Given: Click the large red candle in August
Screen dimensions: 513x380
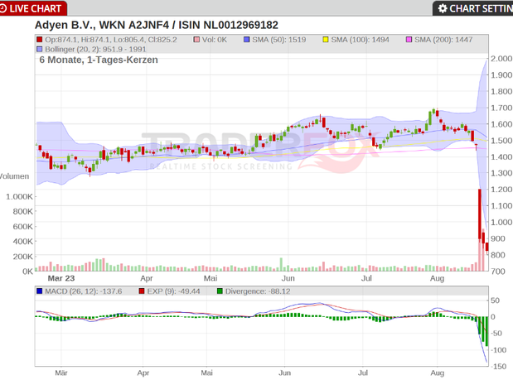Looking at the screenshot, I should tap(478, 212).
